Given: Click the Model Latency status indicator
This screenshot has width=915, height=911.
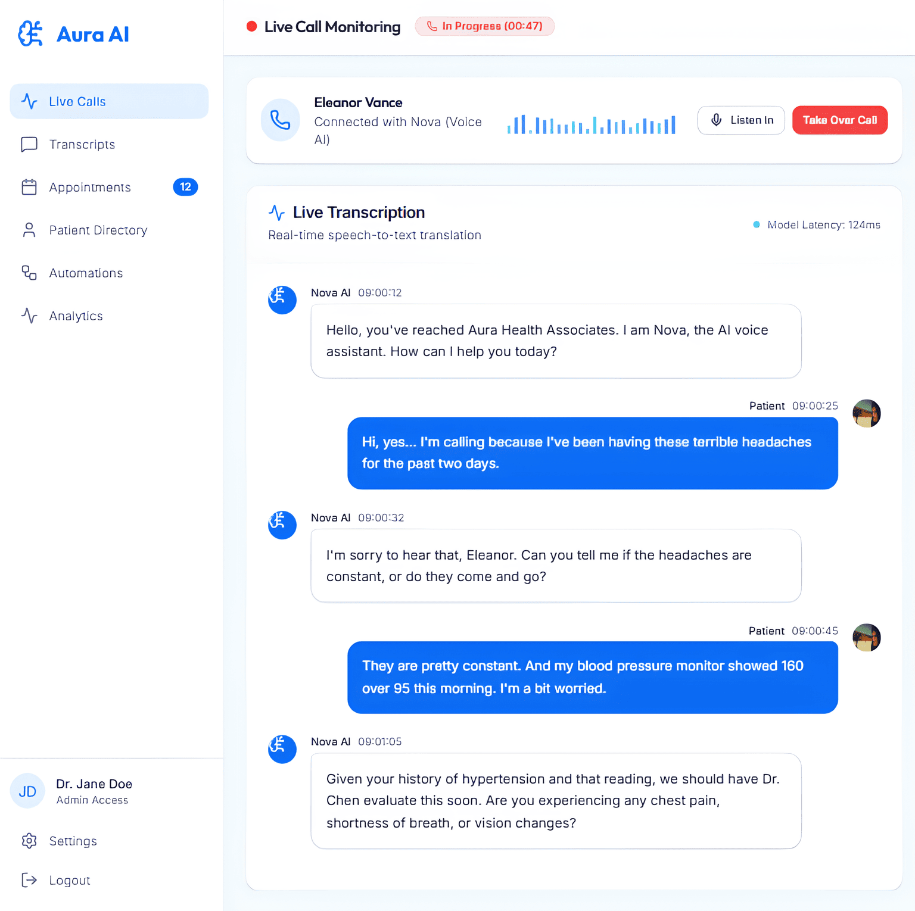Looking at the screenshot, I should coord(817,225).
